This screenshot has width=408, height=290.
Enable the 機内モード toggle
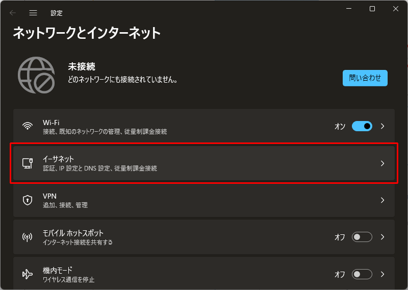click(362, 274)
